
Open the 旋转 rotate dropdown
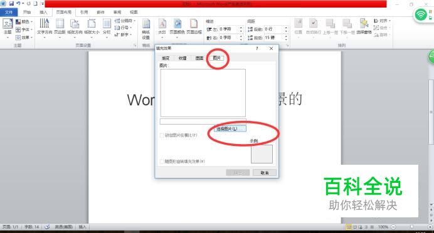pyautogui.click(x=382, y=35)
